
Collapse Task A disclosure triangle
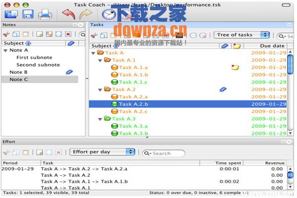click(x=93, y=53)
